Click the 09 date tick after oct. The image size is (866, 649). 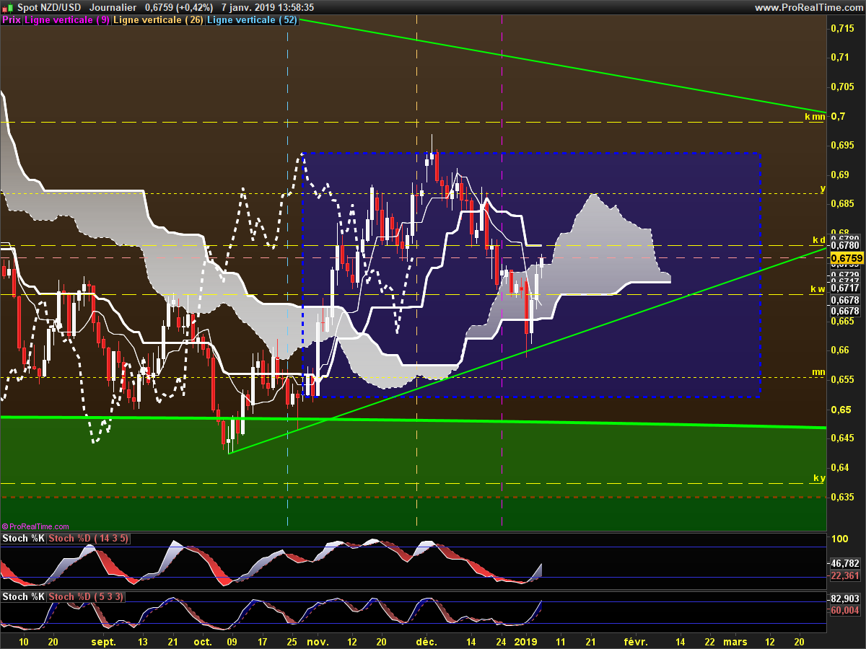(232, 641)
